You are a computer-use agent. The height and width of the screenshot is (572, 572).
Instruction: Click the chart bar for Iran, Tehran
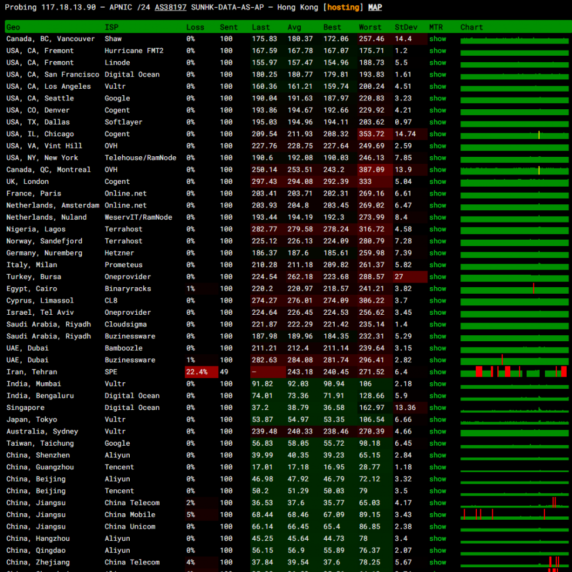(x=514, y=372)
